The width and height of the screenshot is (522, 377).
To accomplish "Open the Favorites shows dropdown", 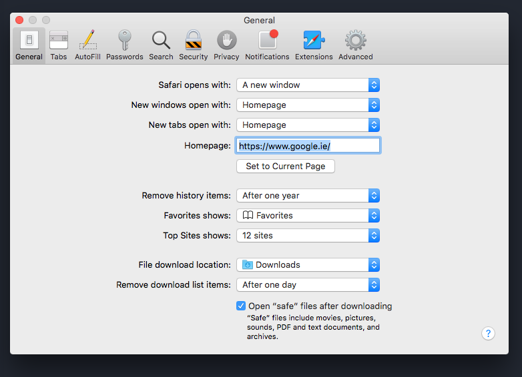I will tap(308, 216).
